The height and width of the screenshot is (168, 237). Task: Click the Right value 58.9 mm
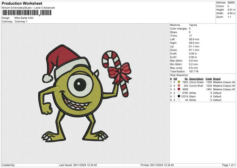point(194,43)
